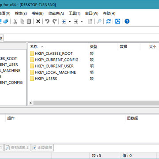This screenshot has width=159, height=159.
Task: Click the go up one level icon
Action: coord(90,22)
